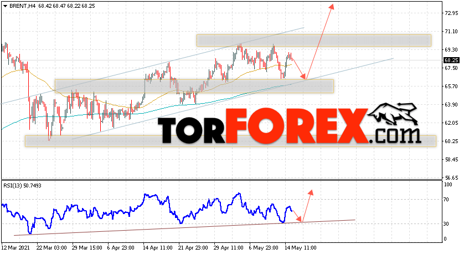
Task: Click the 69.30 price axis label
Action: 452,49
